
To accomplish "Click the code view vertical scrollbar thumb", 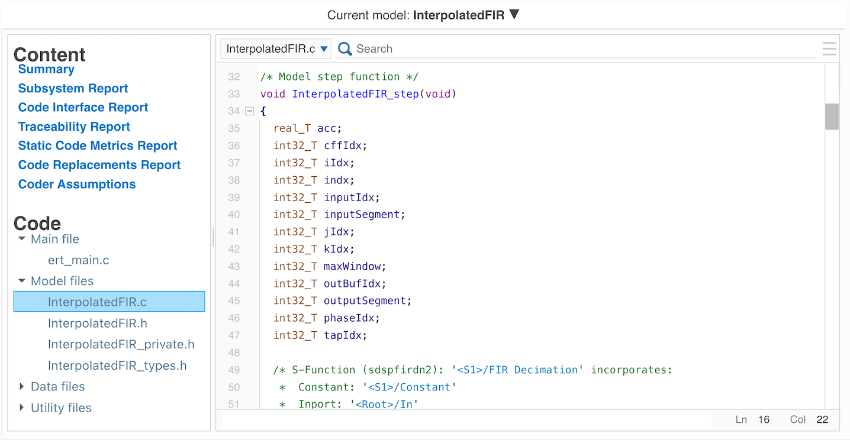I will click(x=832, y=117).
